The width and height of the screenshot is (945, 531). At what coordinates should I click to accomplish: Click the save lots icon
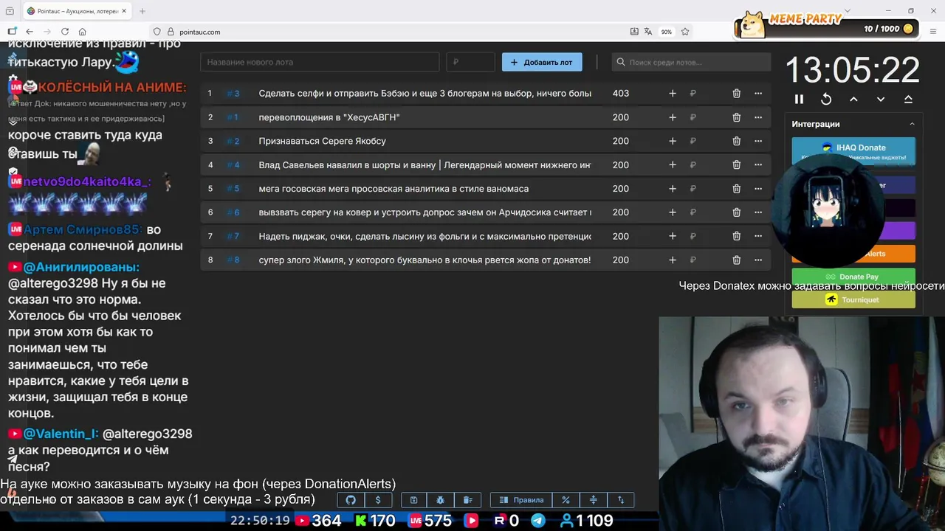(x=414, y=500)
